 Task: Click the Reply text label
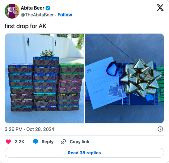(x=48, y=142)
